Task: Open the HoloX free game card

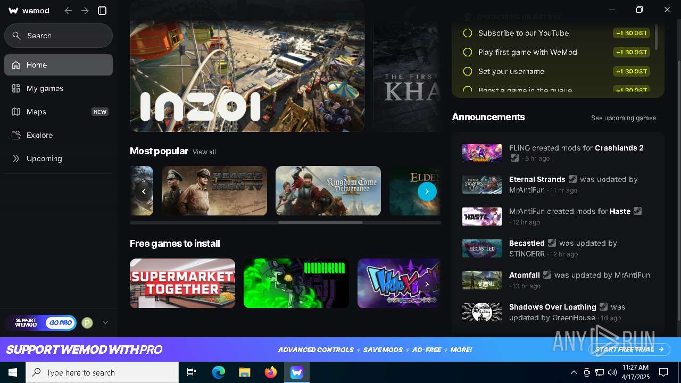Action: (x=399, y=284)
